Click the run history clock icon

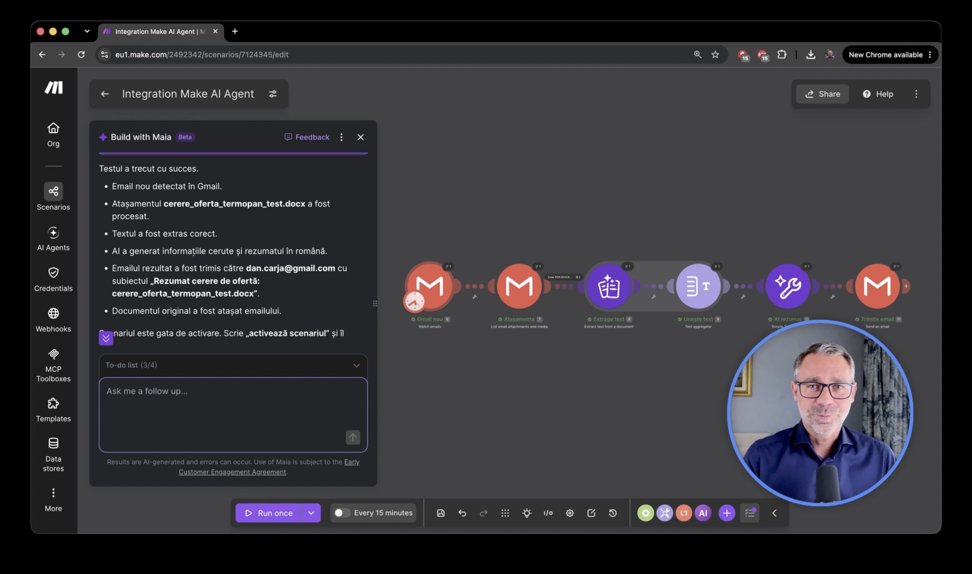click(x=612, y=513)
